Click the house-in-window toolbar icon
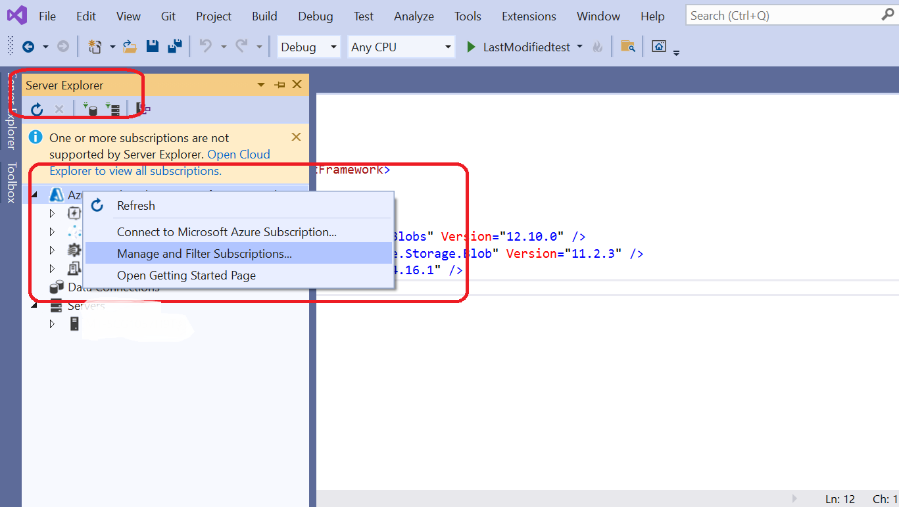 (659, 46)
